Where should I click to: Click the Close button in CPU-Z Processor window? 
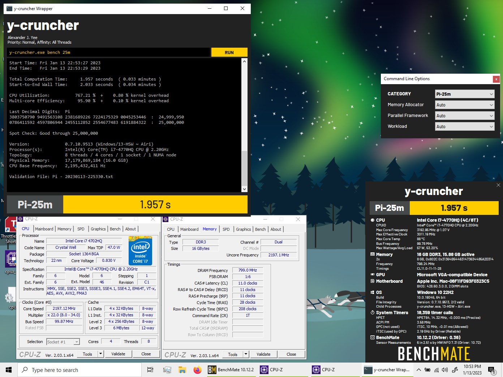click(x=146, y=354)
